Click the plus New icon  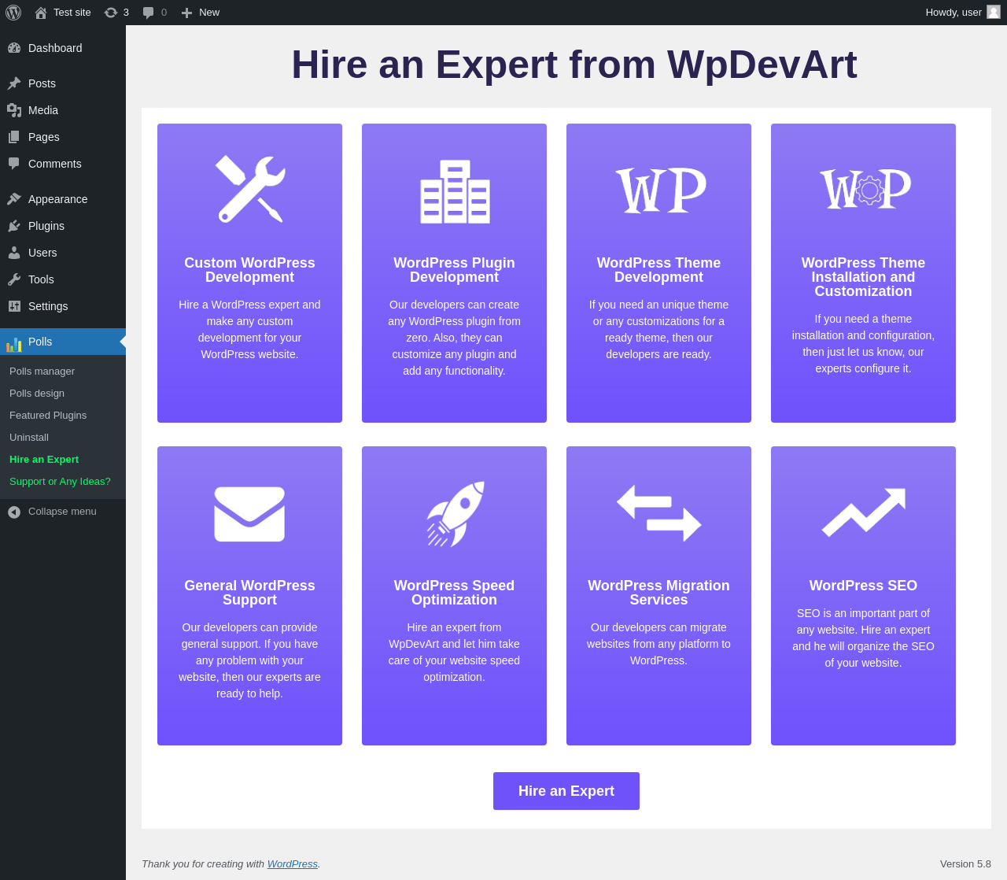point(186,13)
